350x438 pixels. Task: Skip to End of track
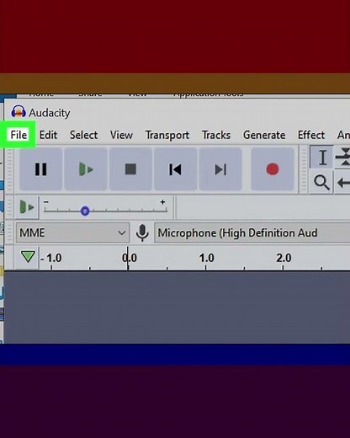[x=220, y=169]
